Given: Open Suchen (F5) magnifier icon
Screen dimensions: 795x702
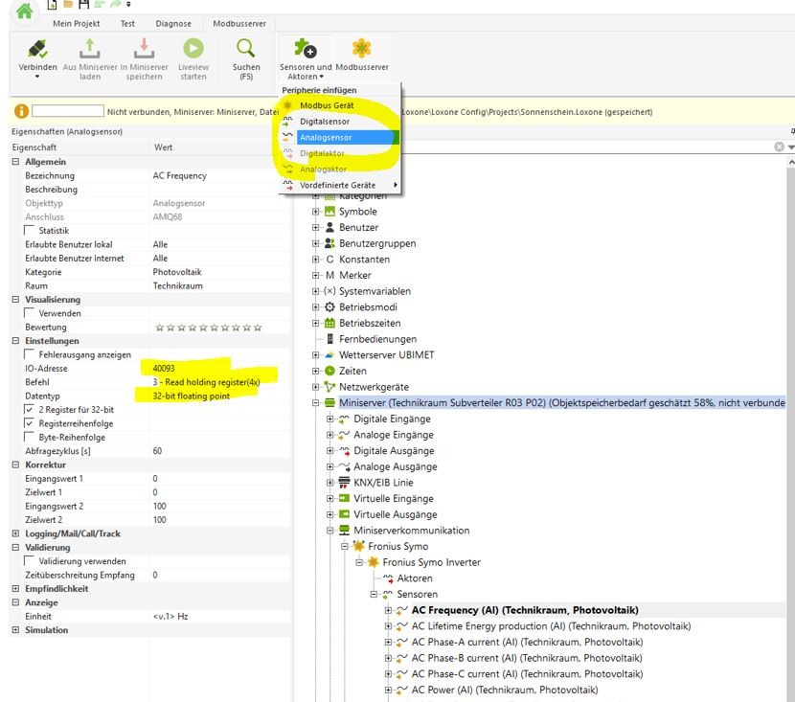Looking at the screenshot, I should [x=246, y=49].
